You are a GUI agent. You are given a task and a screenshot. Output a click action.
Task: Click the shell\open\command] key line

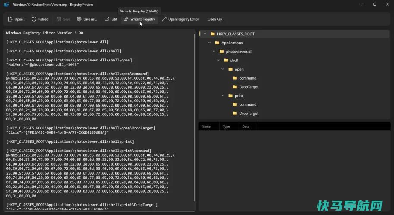pyautogui.click(x=78, y=74)
